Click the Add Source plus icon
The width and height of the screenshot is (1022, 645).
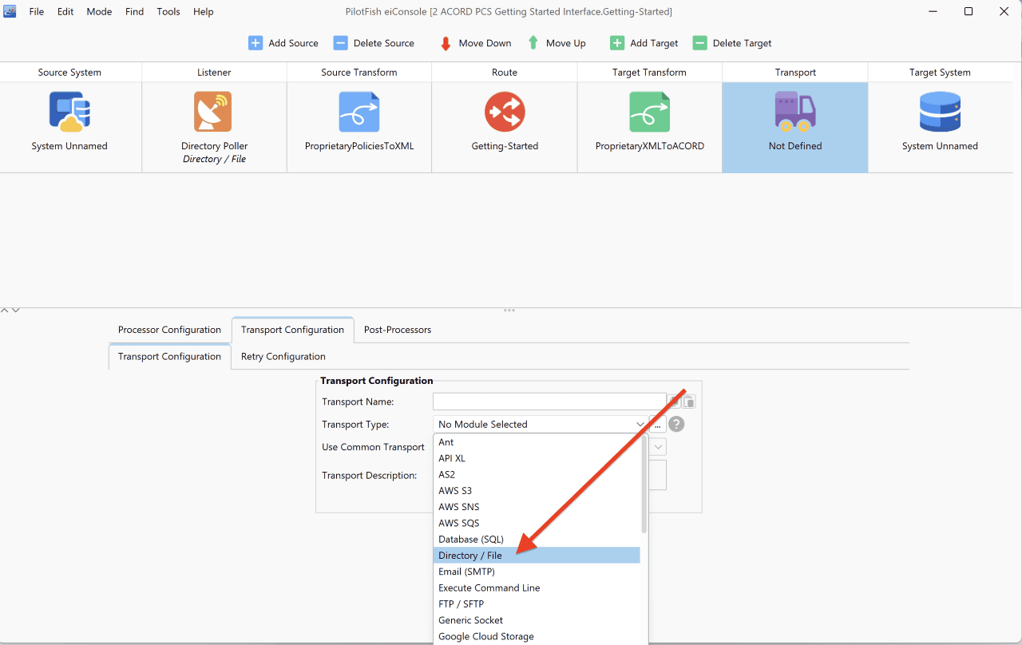[x=255, y=43]
